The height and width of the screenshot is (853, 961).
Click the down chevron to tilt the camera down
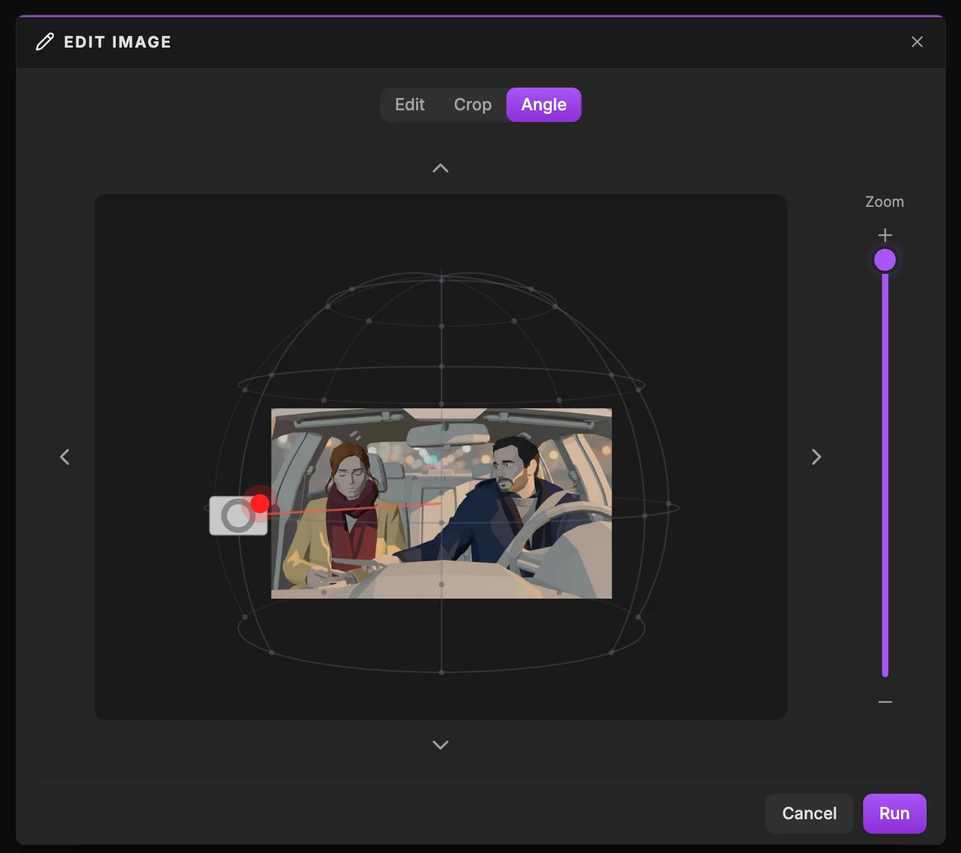click(440, 745)
